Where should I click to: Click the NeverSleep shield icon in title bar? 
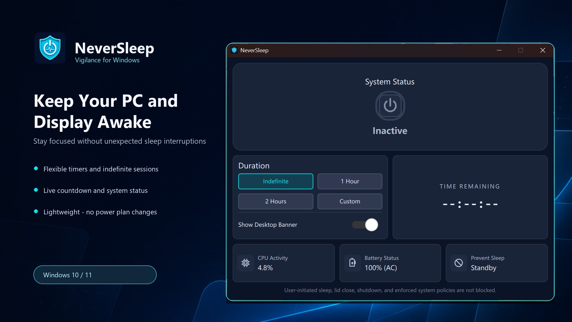coord(234,50)
